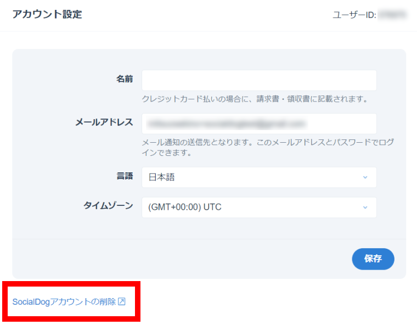Click the メールアドレス field label
417x325 pixels.
pyautogui.click(x=104, y=122)
